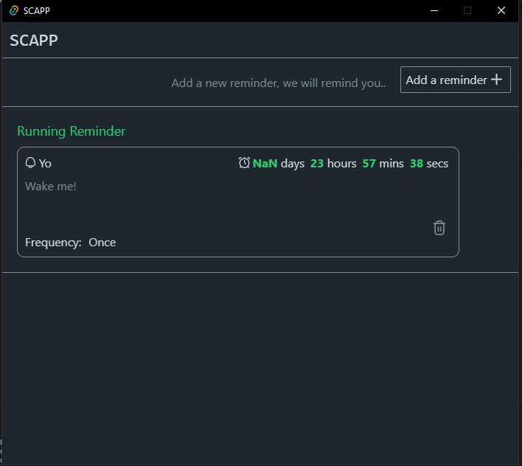Click the Wake me! description text
The width and height of the screenshot is (522, 466).
tap(51, 186)
